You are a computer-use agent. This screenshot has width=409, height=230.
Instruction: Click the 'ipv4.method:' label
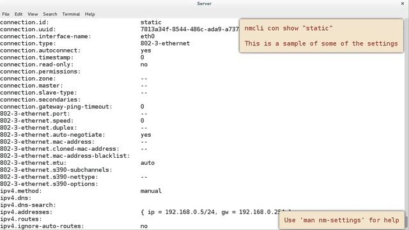click(x=21, y=191)
